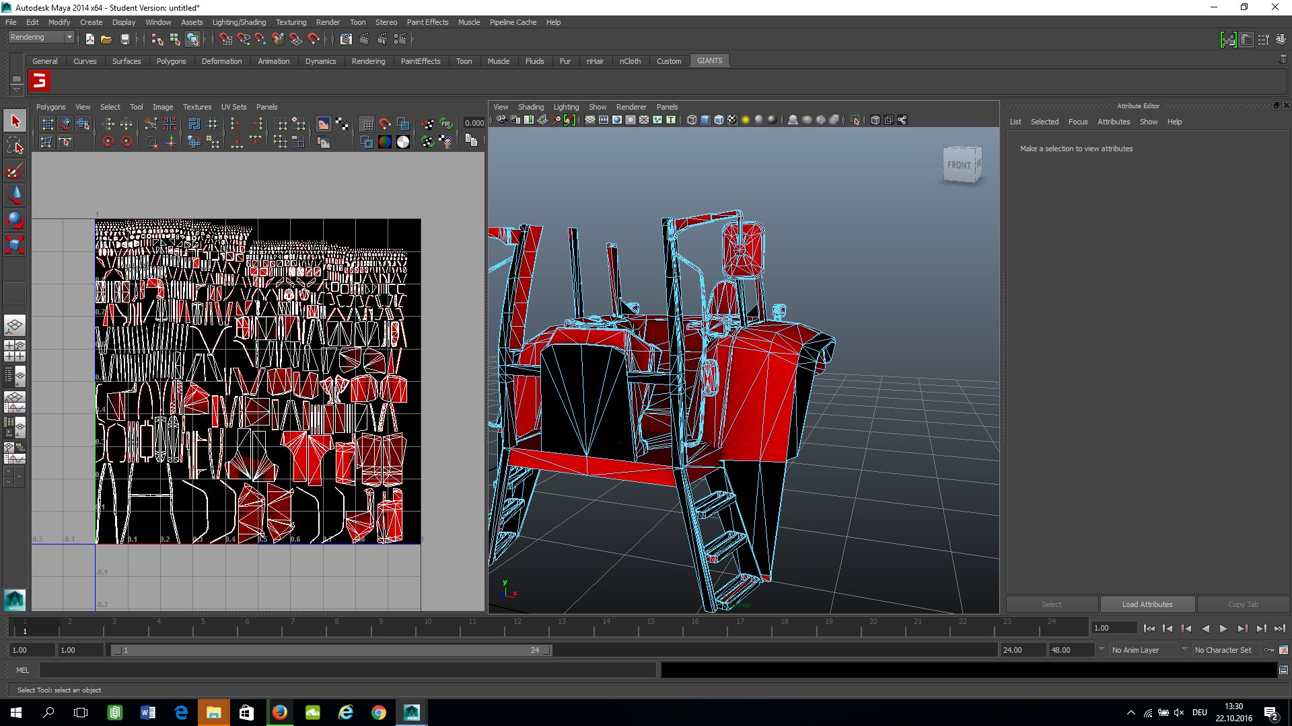Expand the No Character Set dropdown

[x=1184, y=649]
